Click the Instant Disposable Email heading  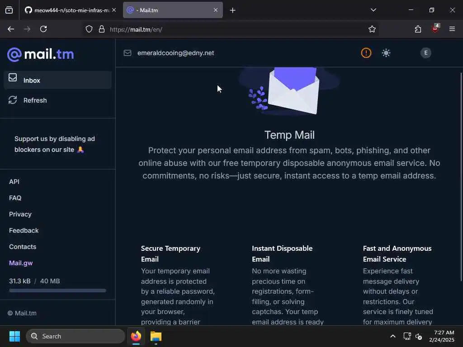coord(282,254)
